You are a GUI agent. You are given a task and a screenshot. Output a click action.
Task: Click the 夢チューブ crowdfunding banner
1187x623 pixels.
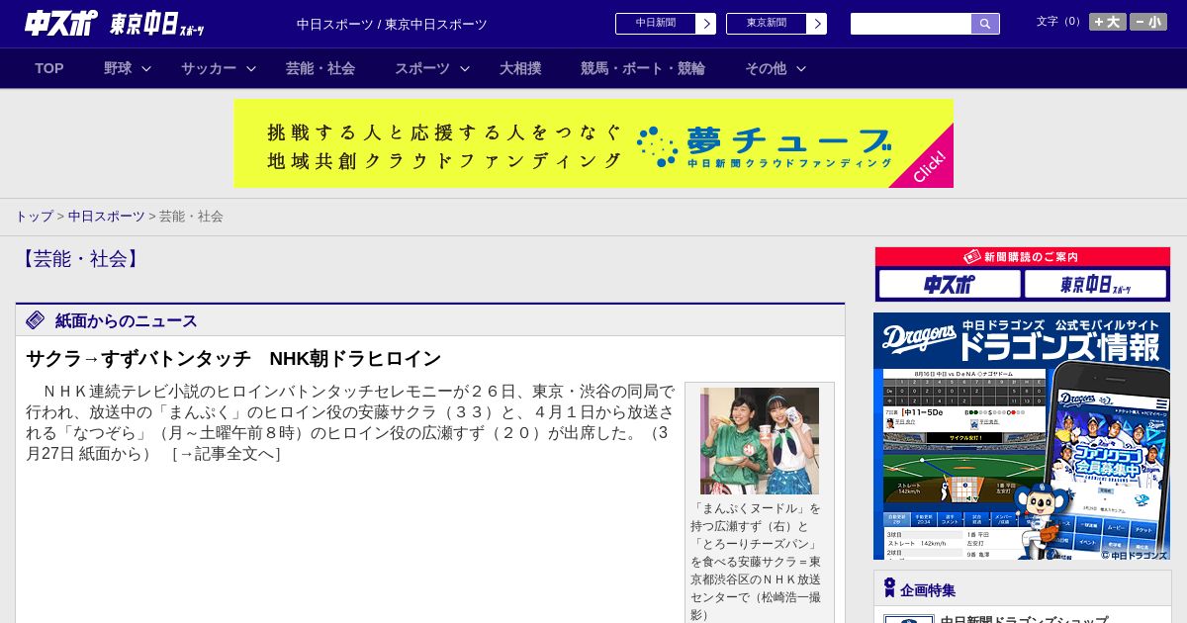[x=593, y=143]
